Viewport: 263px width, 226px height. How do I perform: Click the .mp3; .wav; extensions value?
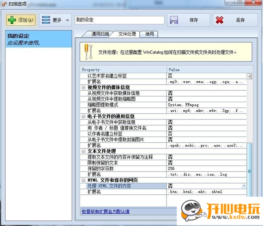(x=206, y=82)
